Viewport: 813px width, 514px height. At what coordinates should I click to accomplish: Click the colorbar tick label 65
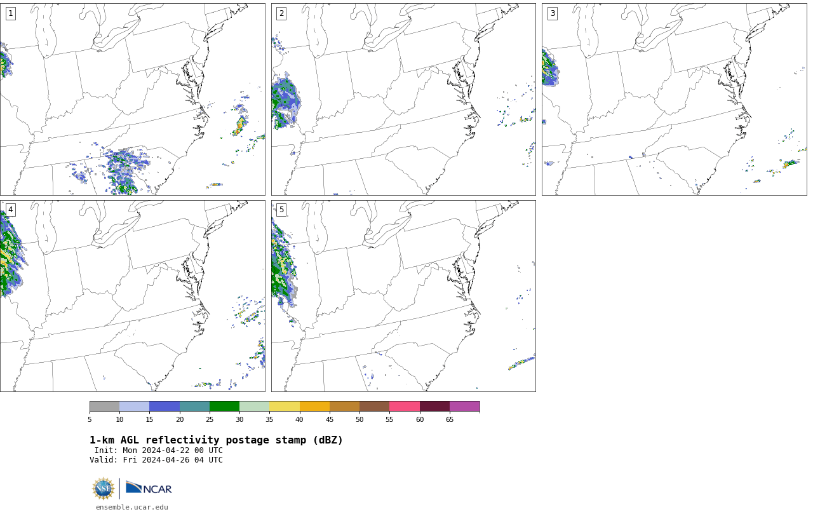click(x=450, y=420)
